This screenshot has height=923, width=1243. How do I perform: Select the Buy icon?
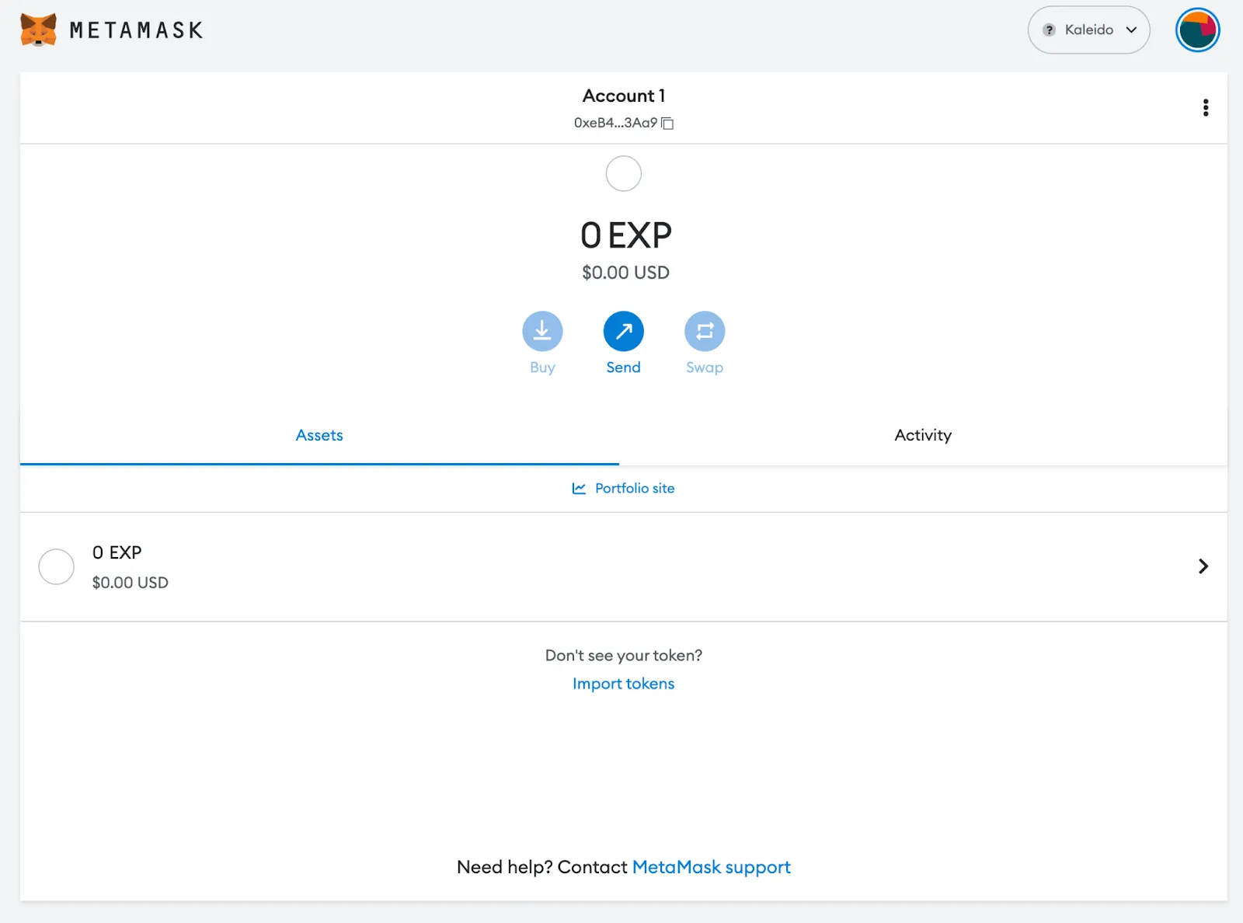click(x=542, y=331)
